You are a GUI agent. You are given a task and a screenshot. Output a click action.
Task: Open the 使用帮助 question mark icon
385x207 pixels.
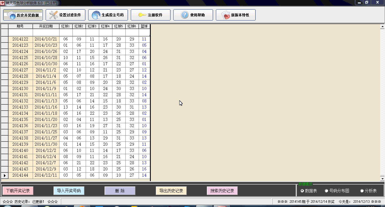pyautogui.click(x=184, y=15)
